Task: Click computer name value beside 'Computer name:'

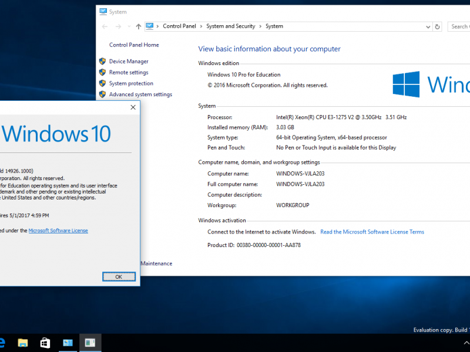Action: (x=300, y=174)
